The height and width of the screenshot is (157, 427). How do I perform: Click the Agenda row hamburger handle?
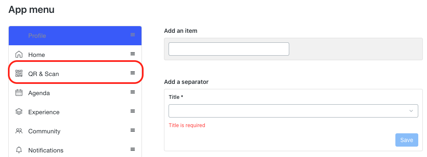133,92
